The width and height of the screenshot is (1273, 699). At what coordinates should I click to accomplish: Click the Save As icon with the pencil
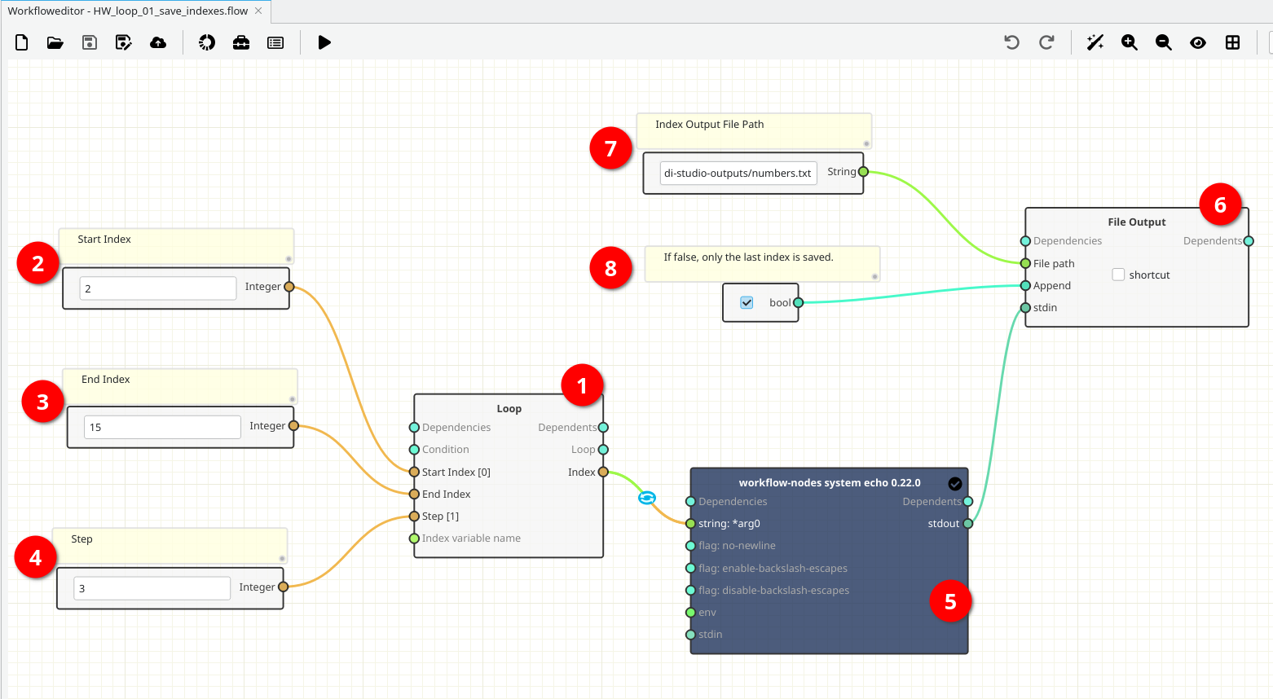click(x=124, y=42)
